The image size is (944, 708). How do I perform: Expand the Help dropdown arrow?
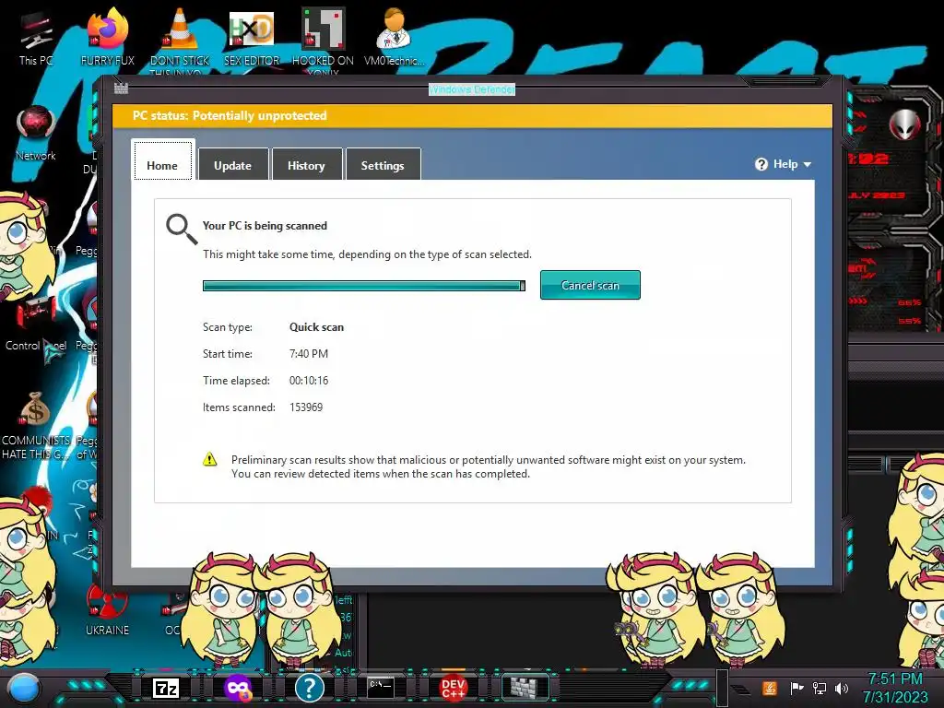point(808,164)
